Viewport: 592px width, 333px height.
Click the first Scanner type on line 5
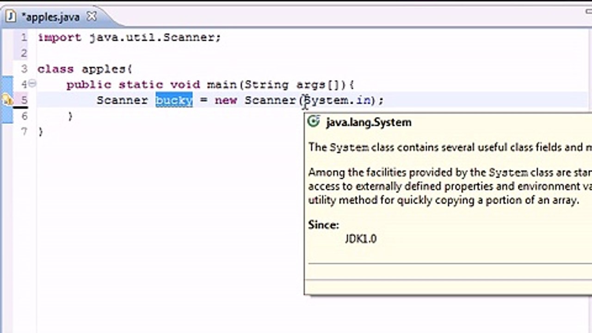[x=122, y=100]
